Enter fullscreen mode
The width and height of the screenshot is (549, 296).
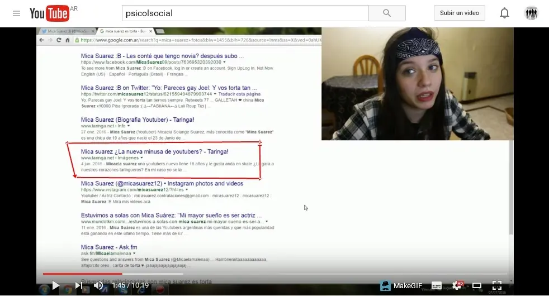click(x=497, y=285)
